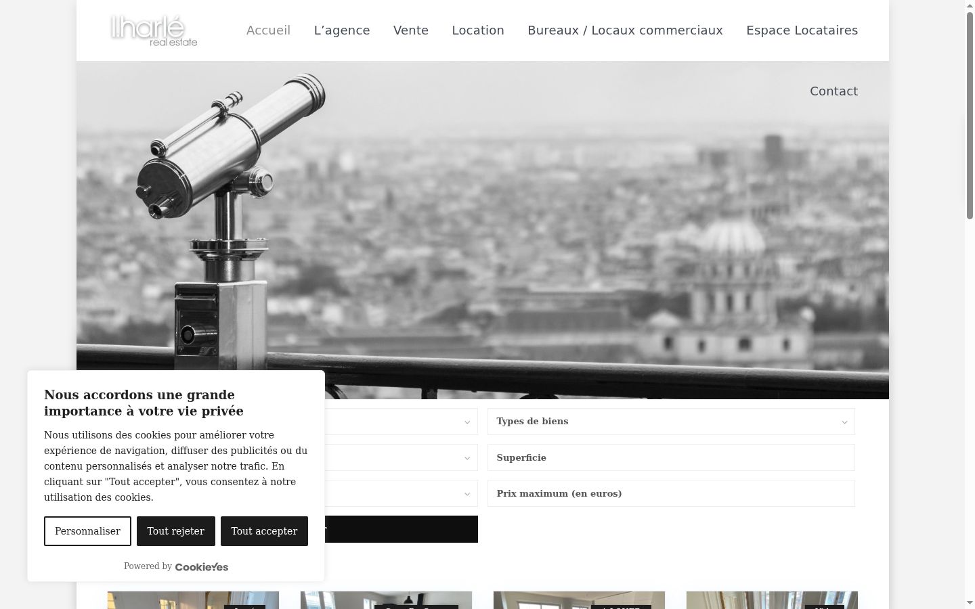Click the black search submit button
975x609 pixels.
point(401,529)
